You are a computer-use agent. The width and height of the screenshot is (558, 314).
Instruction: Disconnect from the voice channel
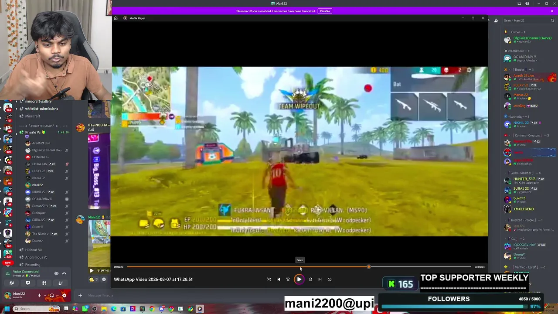tap(64, 273)
